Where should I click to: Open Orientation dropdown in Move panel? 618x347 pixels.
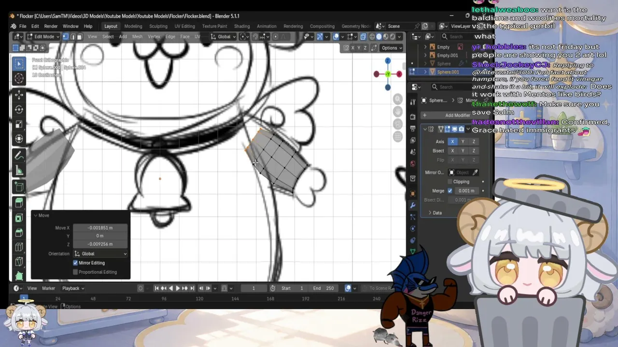coord(100,254)
